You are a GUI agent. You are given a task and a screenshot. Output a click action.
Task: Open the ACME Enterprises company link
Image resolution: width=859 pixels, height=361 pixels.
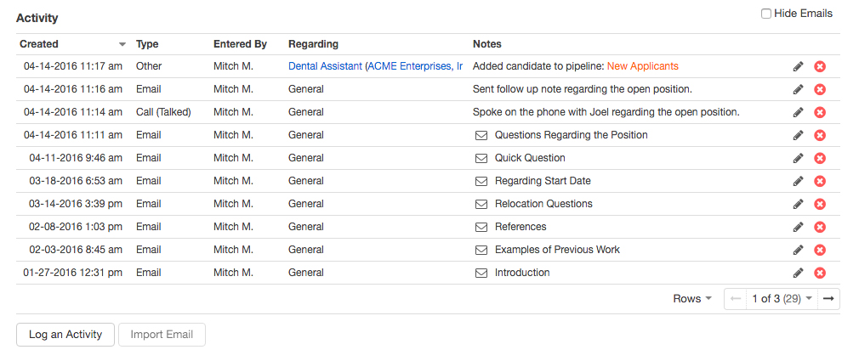415,66
